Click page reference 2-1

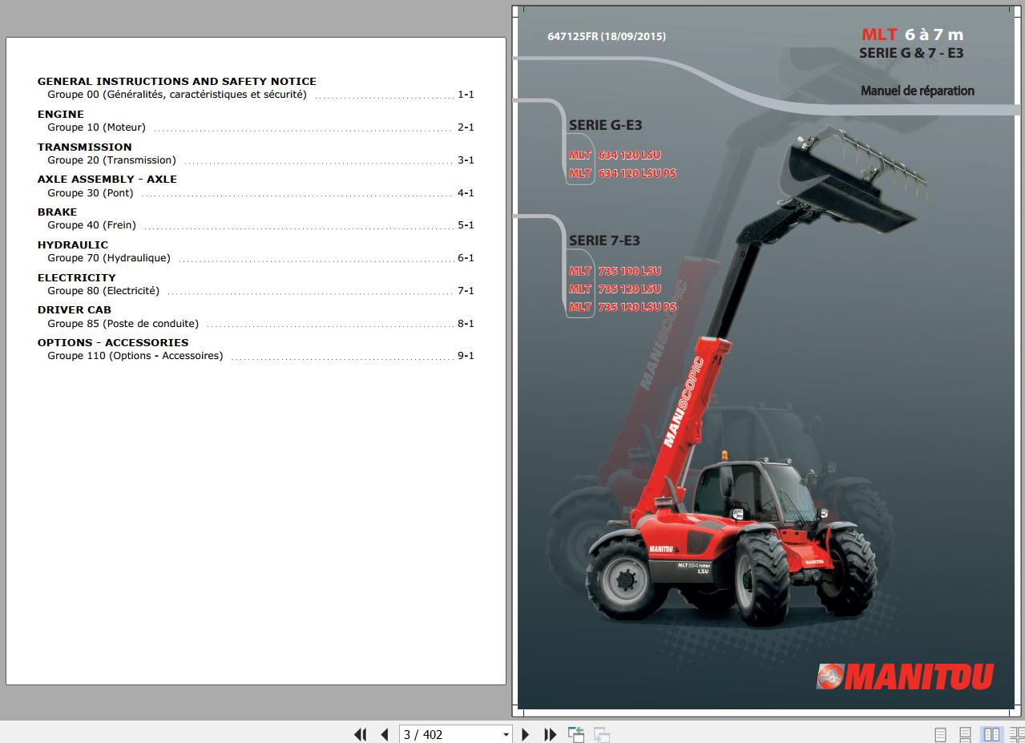pyautogui.click(x=466, y=127)
